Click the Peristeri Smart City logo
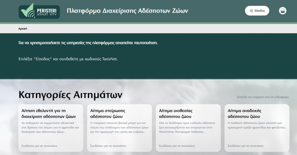Screen dimensions: 297x155 39,11
